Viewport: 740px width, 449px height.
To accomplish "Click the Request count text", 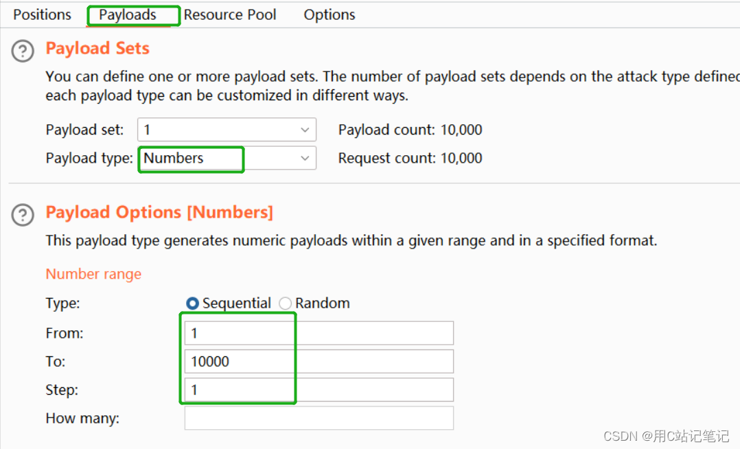I will 410,158.
